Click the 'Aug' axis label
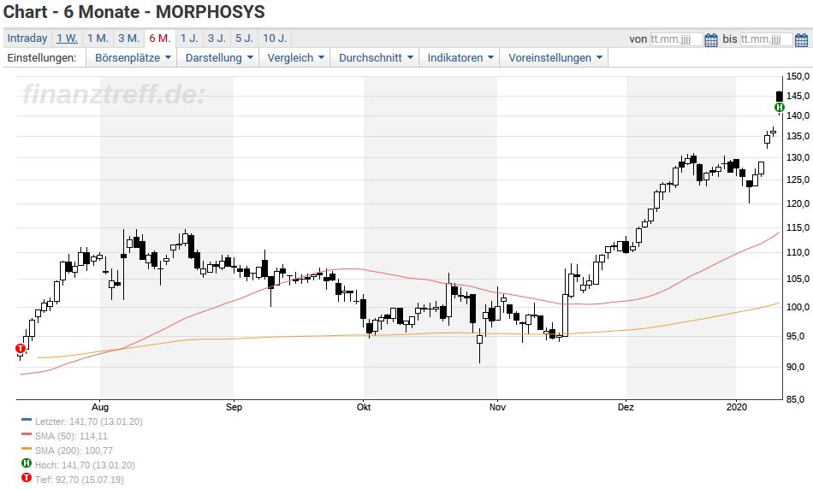This screenshot has width=813, height=489. pyautogui.click(x=100, y=407)
